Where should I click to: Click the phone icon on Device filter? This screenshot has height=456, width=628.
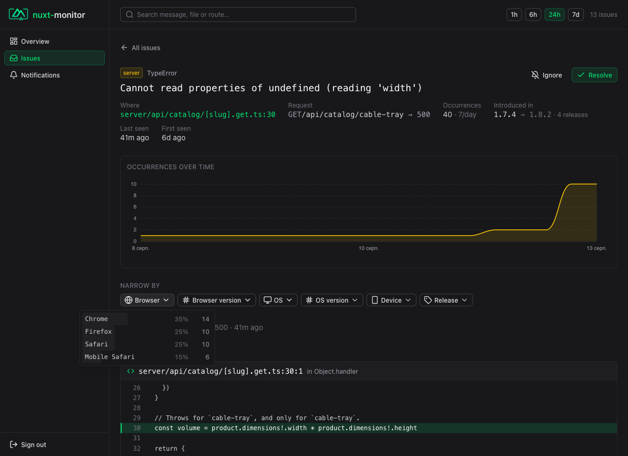[375, 300]
